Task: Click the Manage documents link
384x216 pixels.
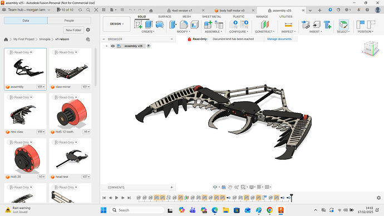Action: click(x=279, y=39)
